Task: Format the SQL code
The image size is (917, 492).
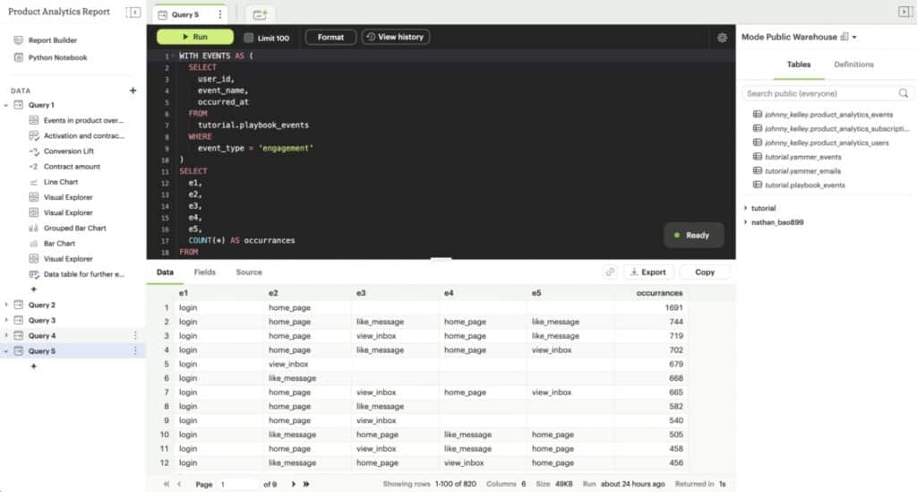Action: click(x=330, y=37)
